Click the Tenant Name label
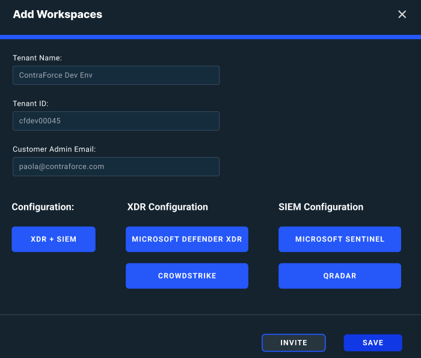421x358 pixels. (x=37, y=58)
